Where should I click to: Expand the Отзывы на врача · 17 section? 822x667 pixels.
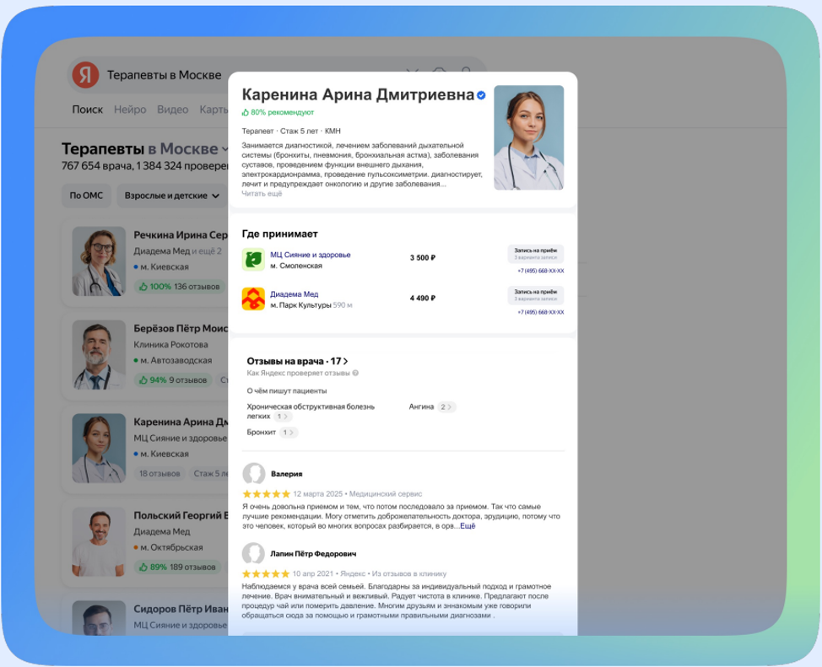[x=297, y=361]
